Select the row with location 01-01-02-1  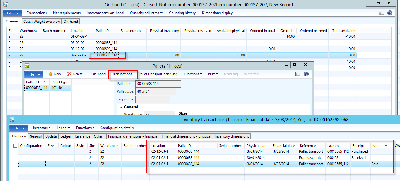pyautogui.click(x=79, y=36)
